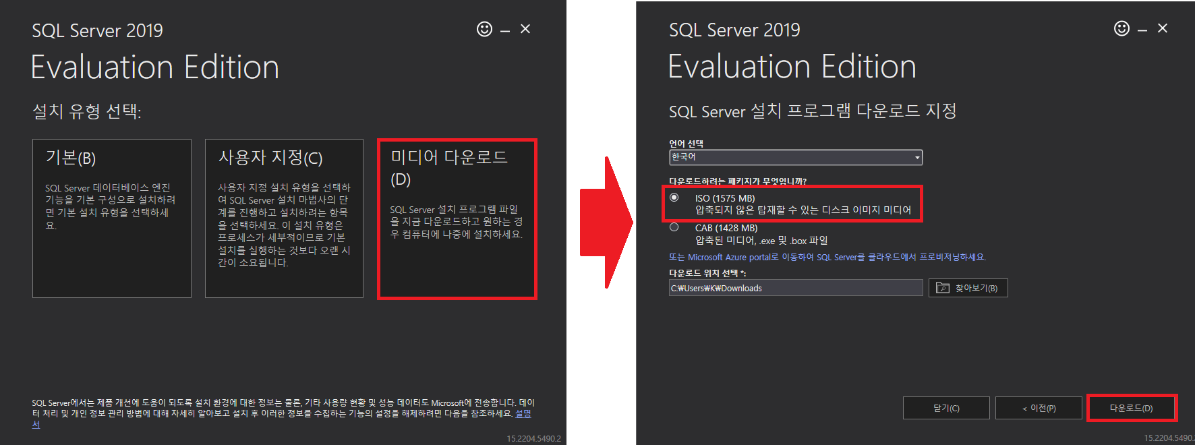
Task: Select the ISO (1575 MB) package radio button
Action: pyautogui.click(x=674, y=198)
